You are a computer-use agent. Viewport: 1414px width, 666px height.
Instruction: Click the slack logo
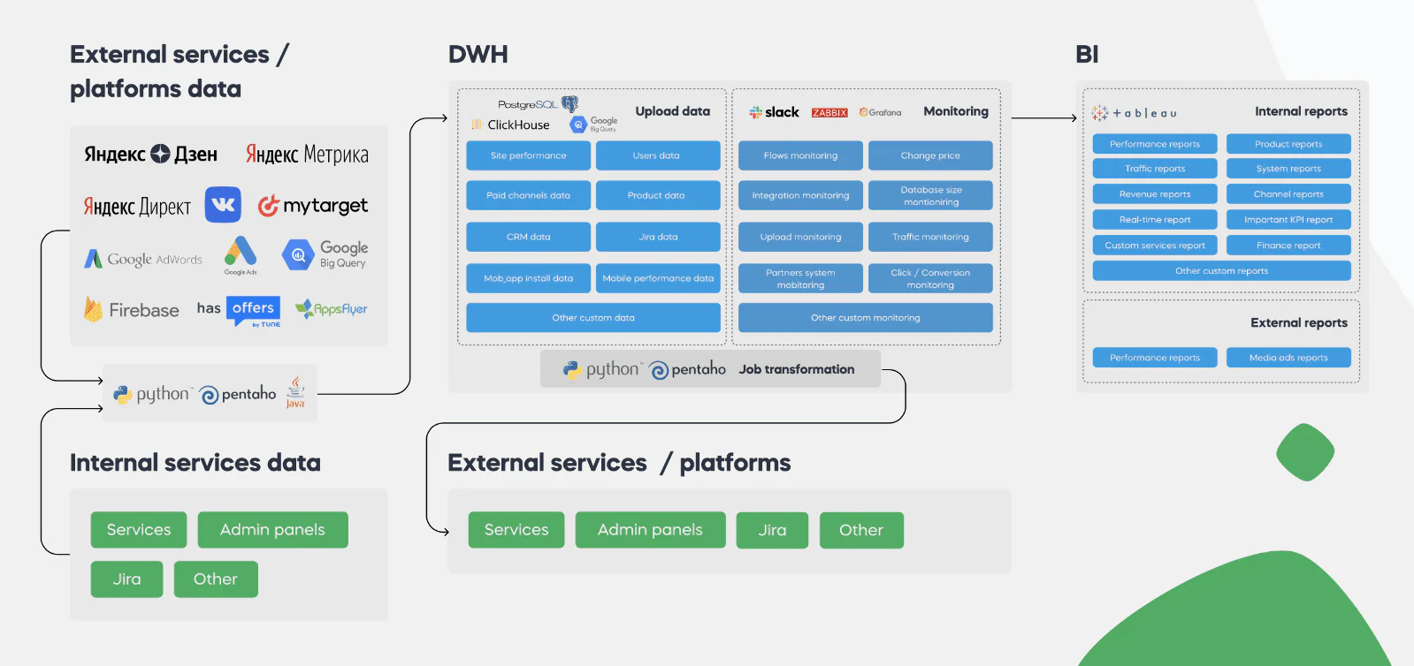775,112
